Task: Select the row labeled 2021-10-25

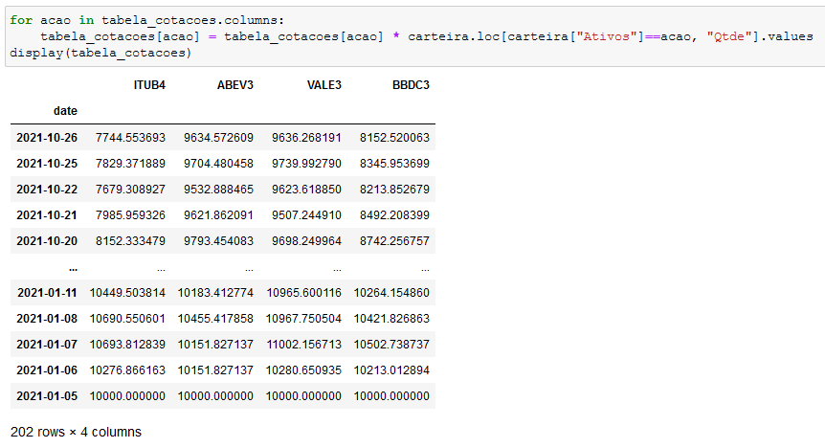Action: [223, 163]
